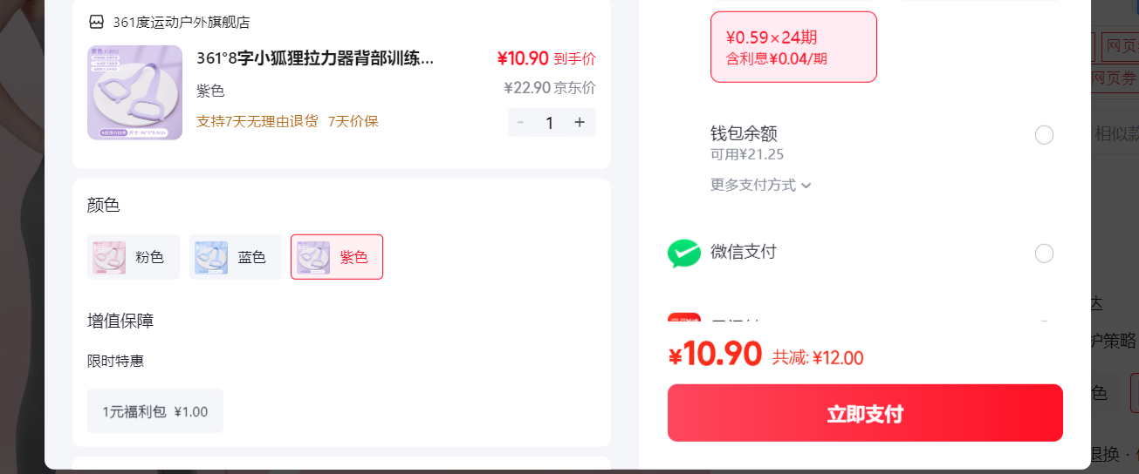Image resolution: width=1139 pixels, height=474 pixels.
Task: Select the 钱包余额 radio button
Action: 1044,135
